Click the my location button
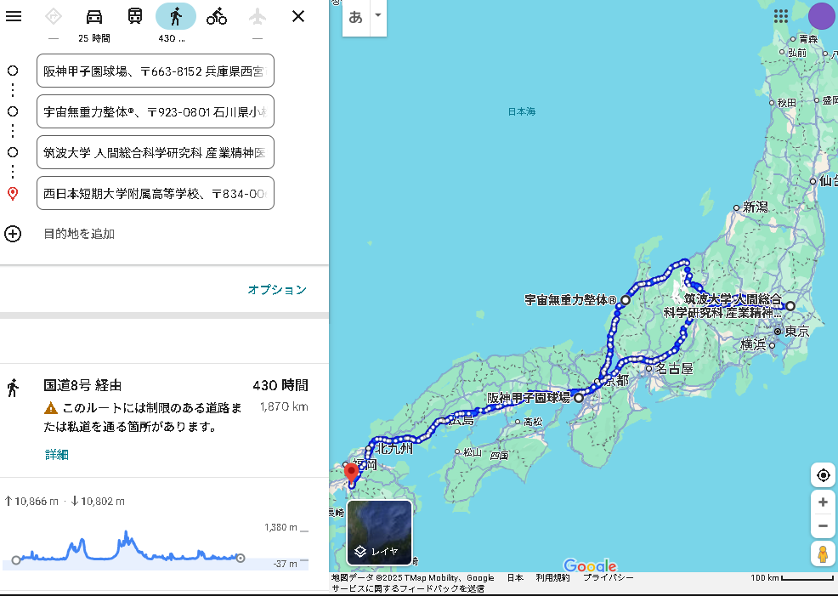Screen dimensions: 838x596 pos(823,474)
